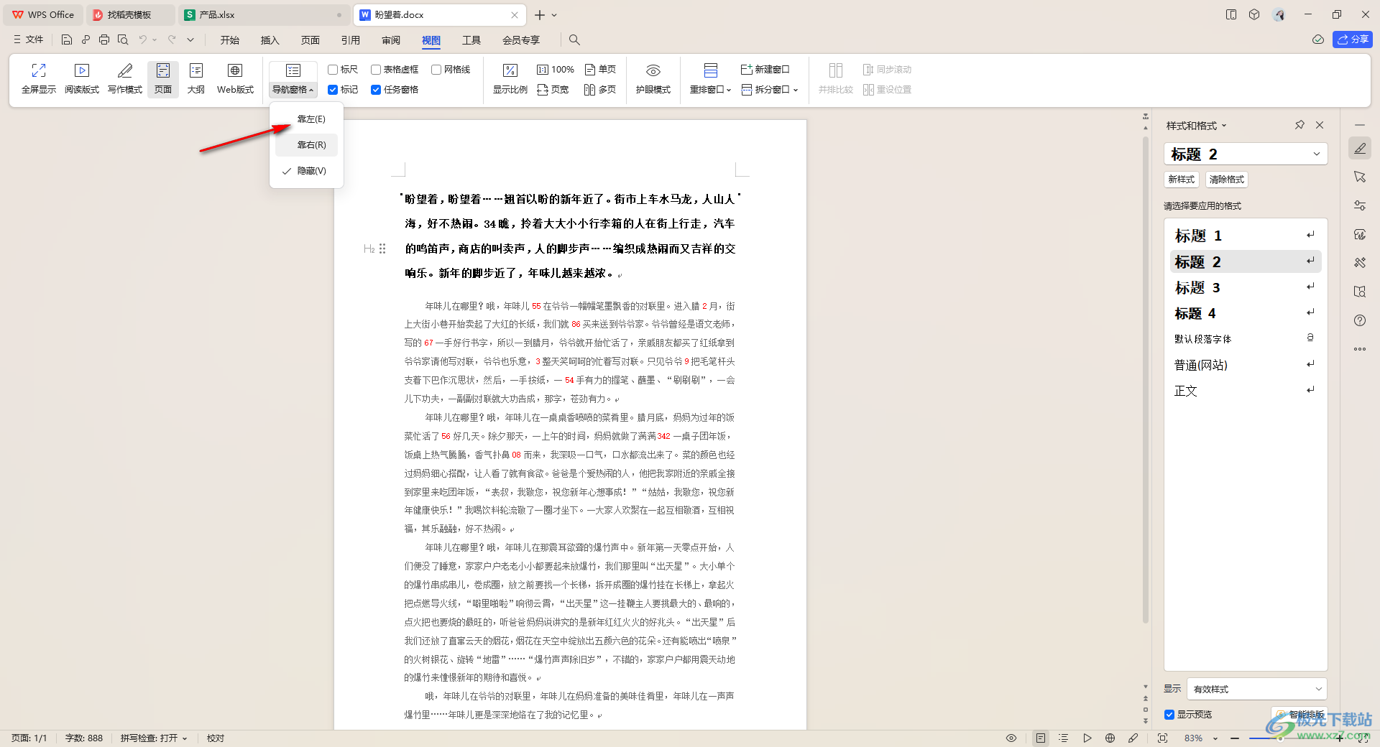Screen dimensions: 1380x747
Task: Open Arrange windows dropdown
Action: 710,90
